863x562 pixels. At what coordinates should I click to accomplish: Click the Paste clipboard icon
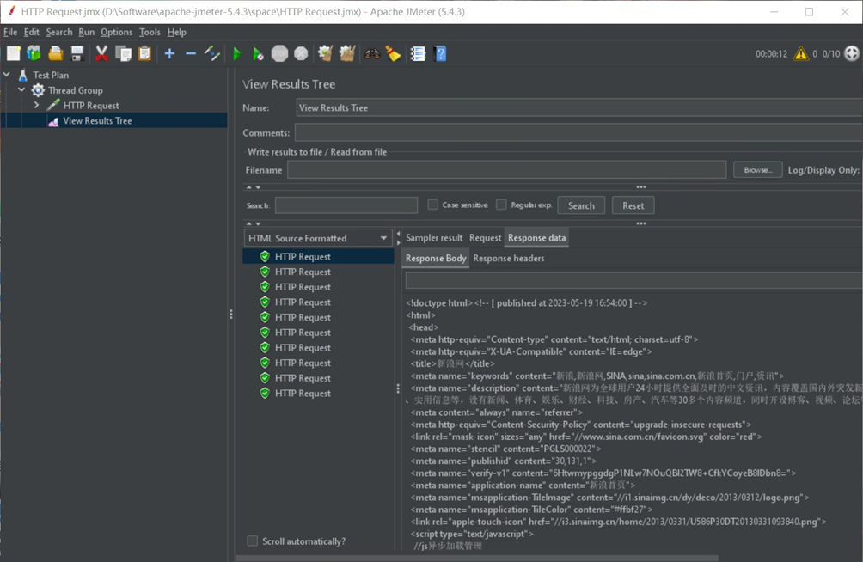coord(144,53)
